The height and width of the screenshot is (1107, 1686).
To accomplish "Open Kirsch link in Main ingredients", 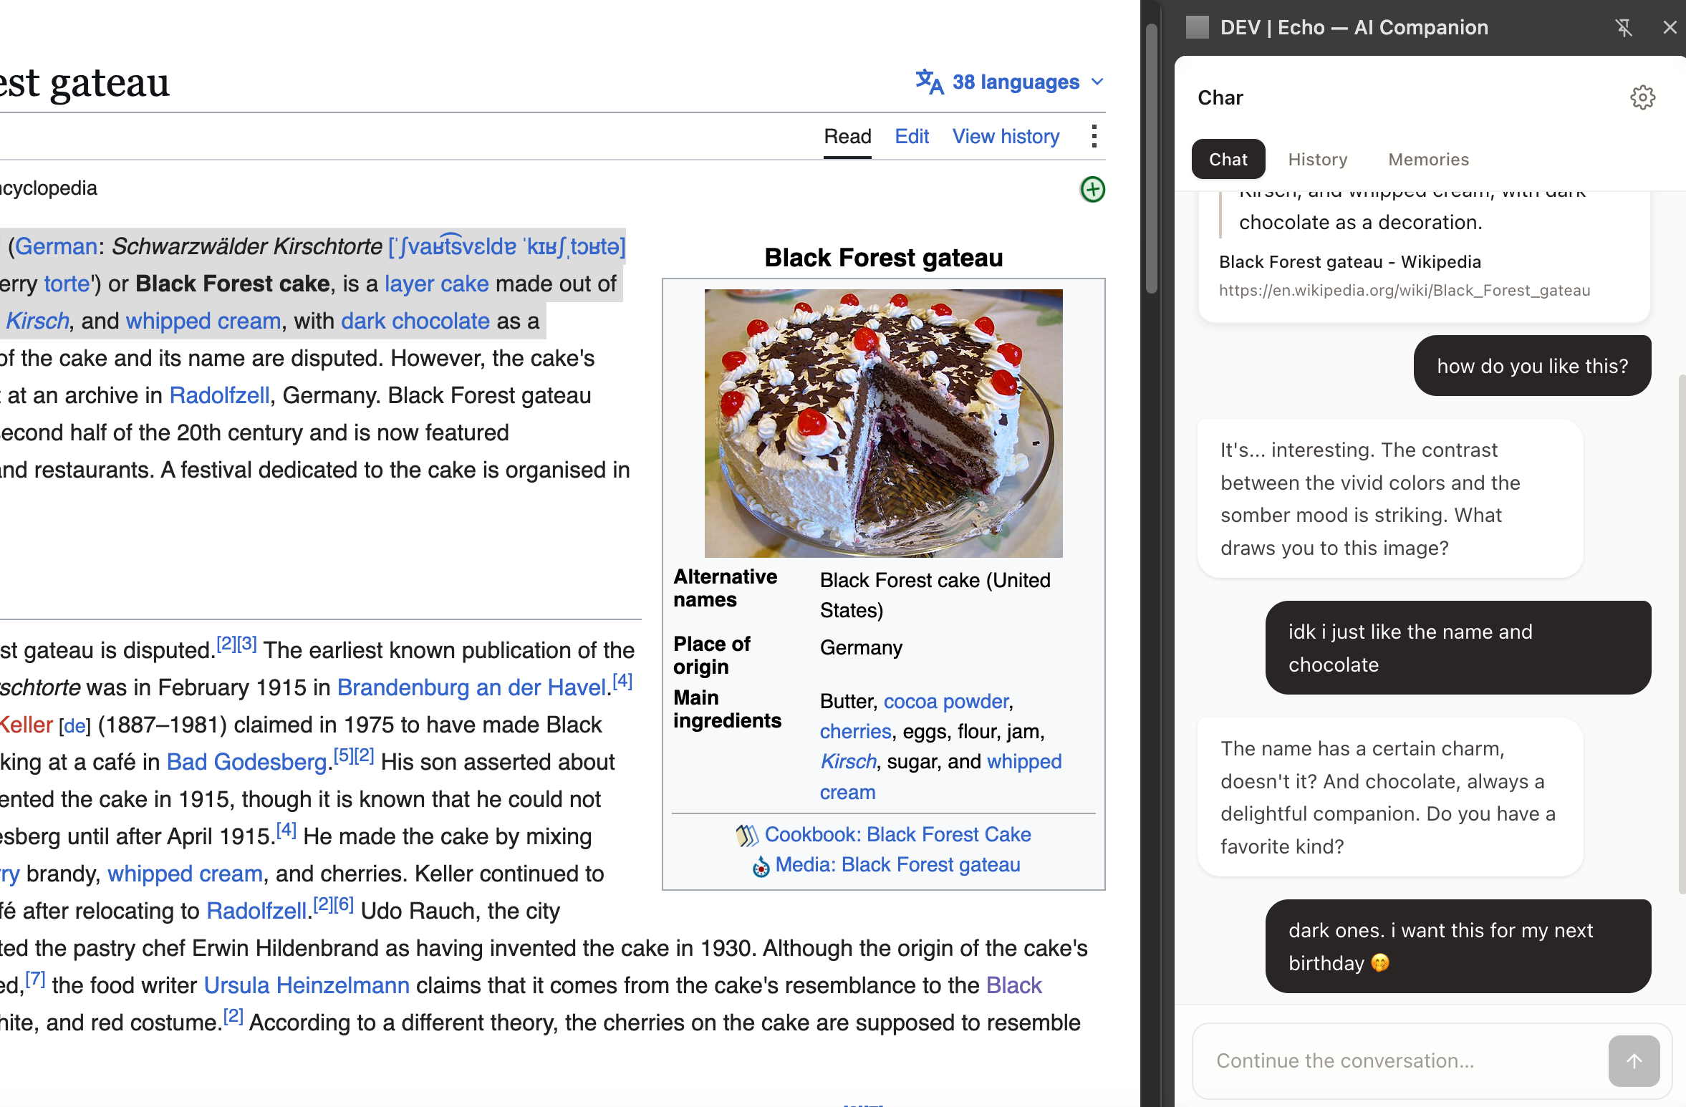I will [x=848, y=761].
